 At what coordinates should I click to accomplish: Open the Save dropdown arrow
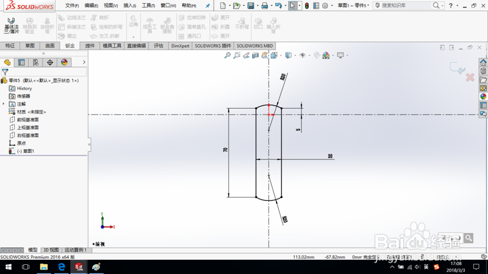[x=257, y=5]
